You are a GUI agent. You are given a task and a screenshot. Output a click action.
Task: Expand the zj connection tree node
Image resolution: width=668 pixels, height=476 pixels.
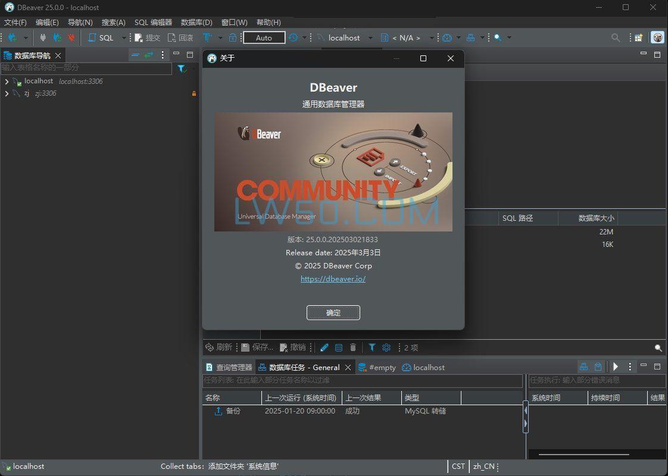point(7,93)
